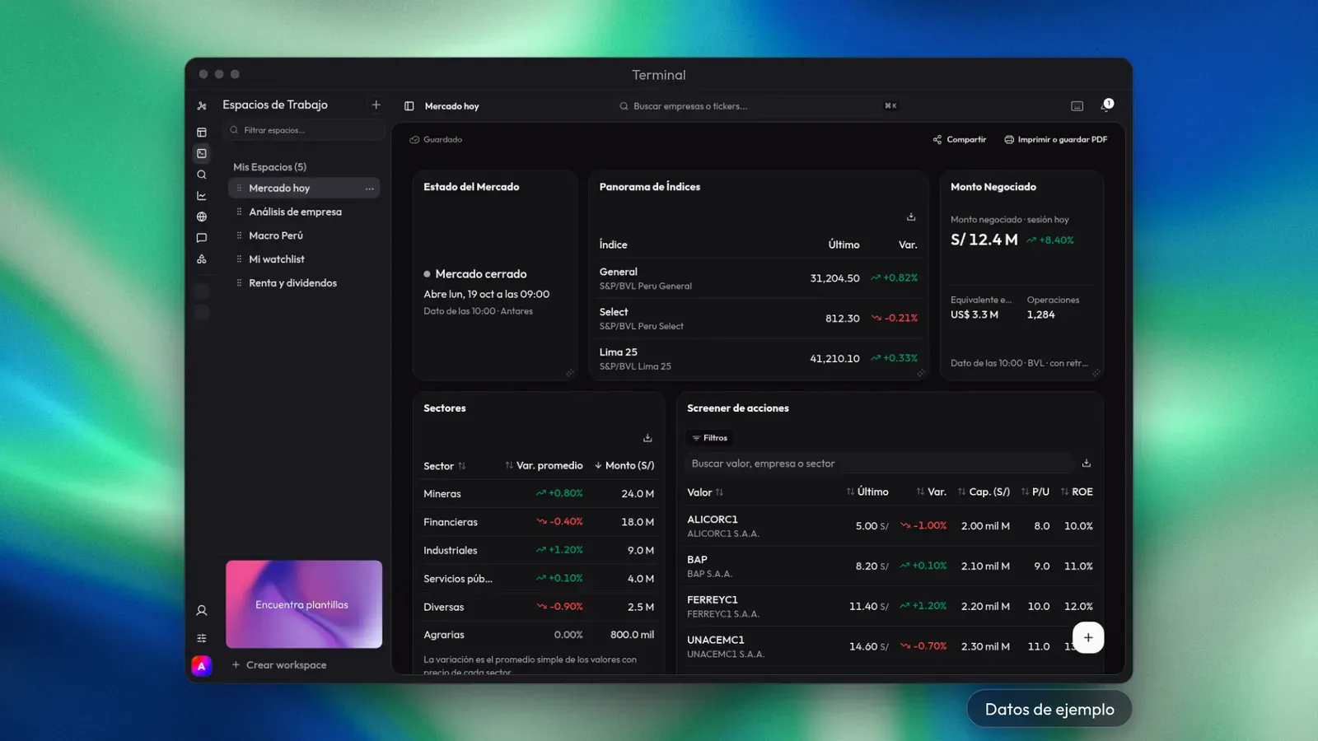Click the Mineras sector row
Viewport: 1318px width, 741px height.
(x=539, y=494)
